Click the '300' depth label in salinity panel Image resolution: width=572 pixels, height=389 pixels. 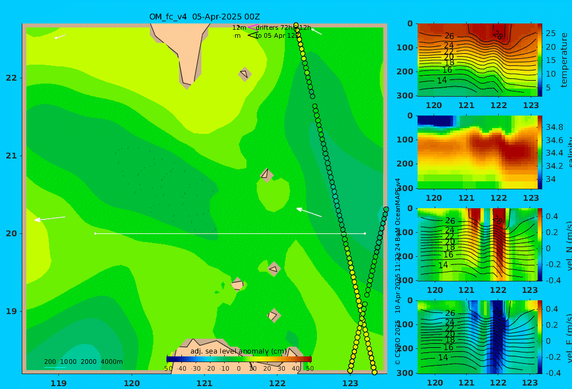[406, 188]
